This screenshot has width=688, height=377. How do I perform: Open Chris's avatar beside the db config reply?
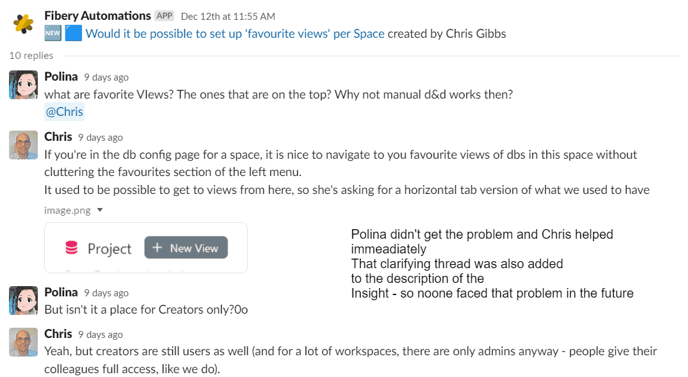tap(24, 145)
